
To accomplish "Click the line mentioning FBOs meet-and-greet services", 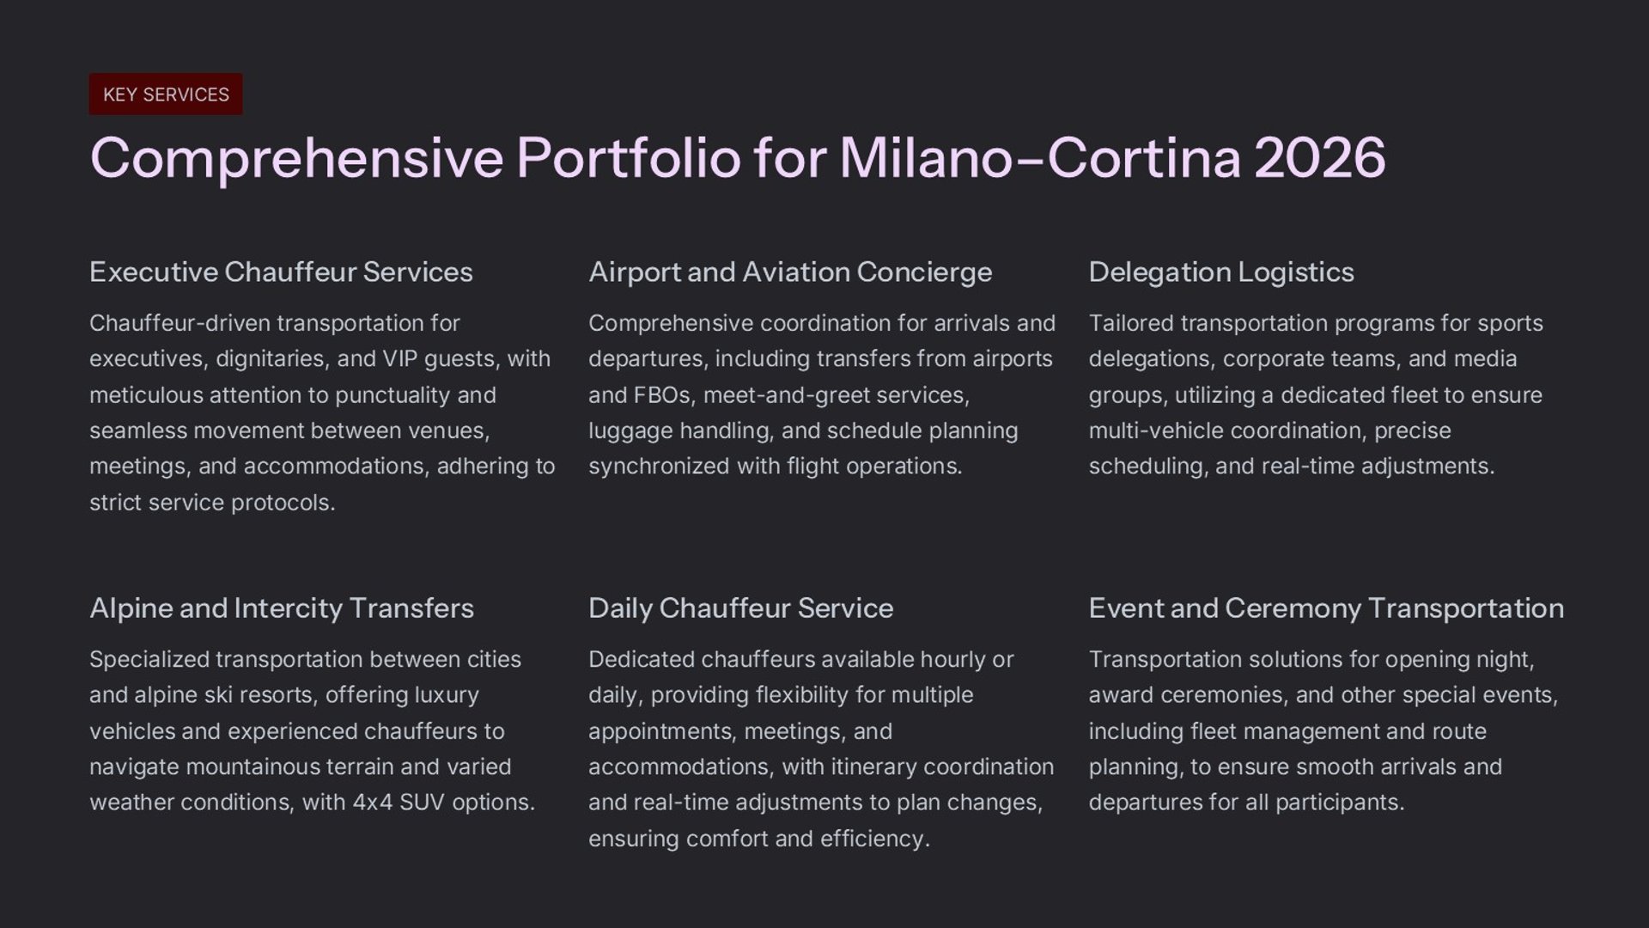I will 778,395.
